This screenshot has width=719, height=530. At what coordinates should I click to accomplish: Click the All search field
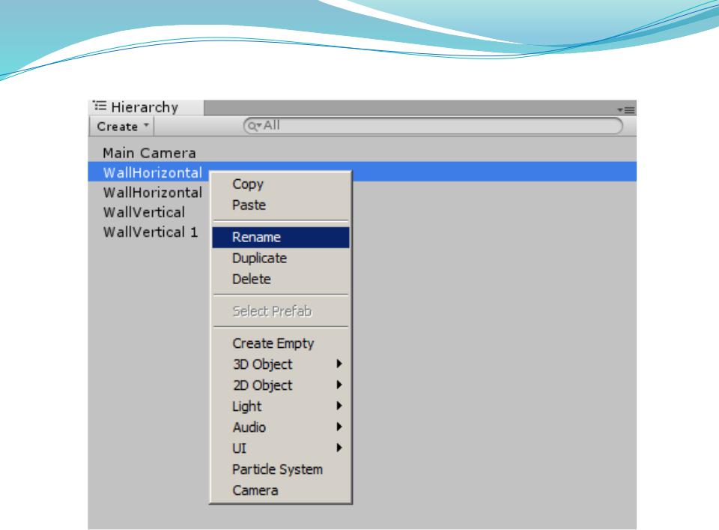433,126
